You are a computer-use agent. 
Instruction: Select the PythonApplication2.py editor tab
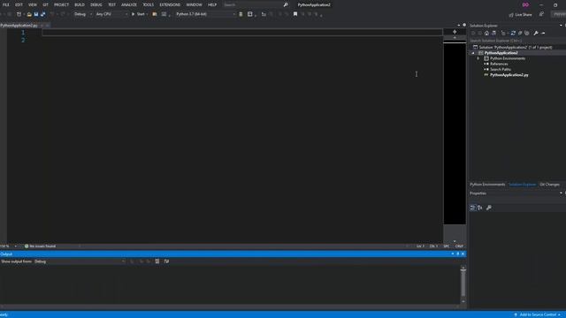point(19,26)
